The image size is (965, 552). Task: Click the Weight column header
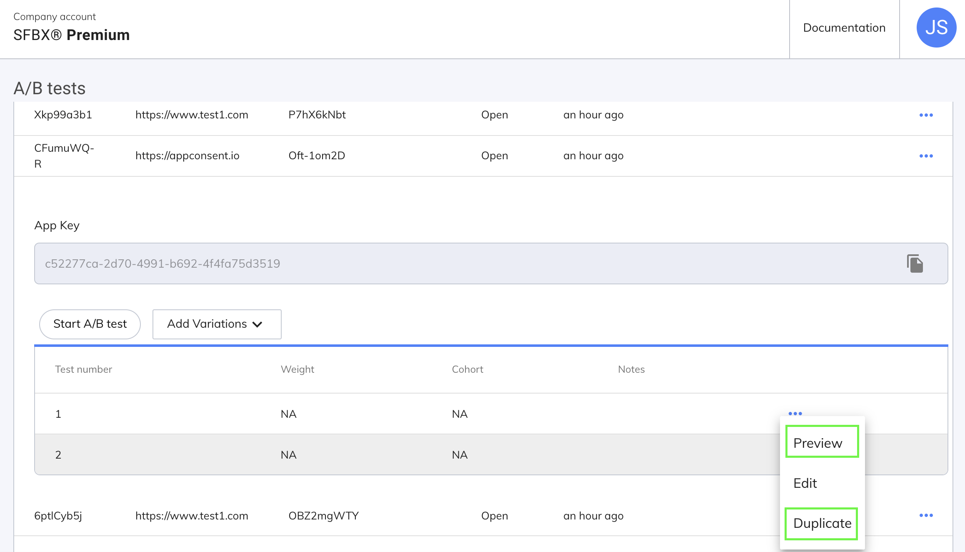click(x=297, y=369)
